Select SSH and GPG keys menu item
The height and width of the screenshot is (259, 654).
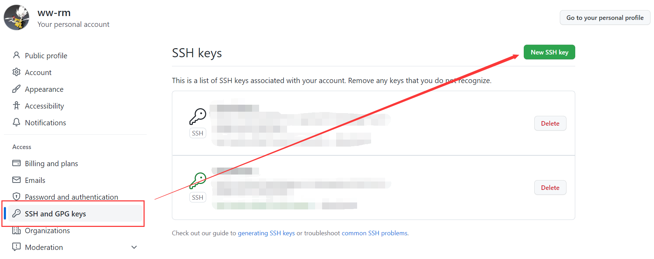tap(55, 214)
